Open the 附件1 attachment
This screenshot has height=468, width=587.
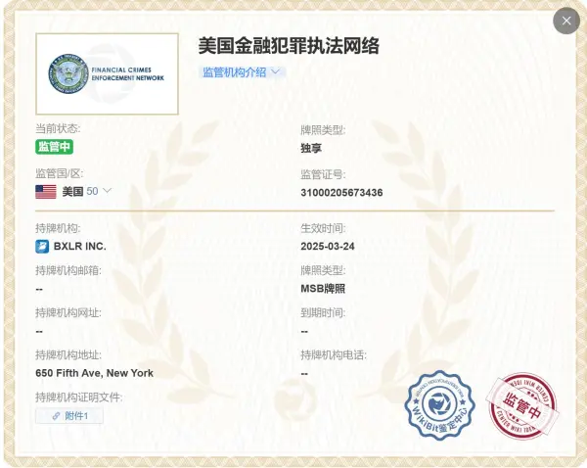pos(69,416)
